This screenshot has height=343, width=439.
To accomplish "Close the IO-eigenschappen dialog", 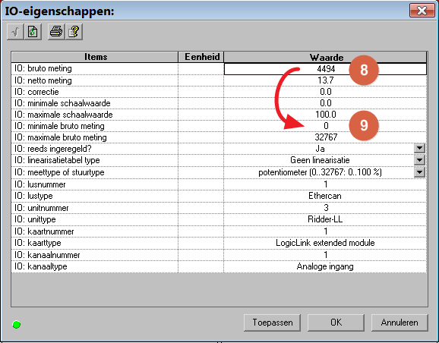I will click(x=422, y=11).
